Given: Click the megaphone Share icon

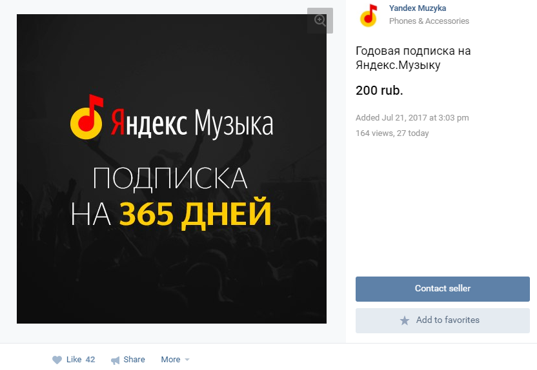Looking at the screenshot, I should tap(116, 360).
